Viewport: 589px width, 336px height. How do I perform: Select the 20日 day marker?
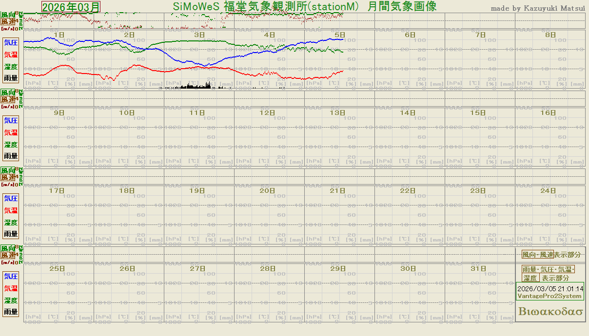[x=267, y=190]
